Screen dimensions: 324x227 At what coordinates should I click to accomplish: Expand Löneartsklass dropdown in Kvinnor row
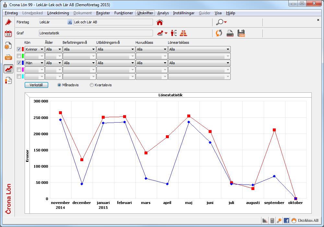point(199,49)
